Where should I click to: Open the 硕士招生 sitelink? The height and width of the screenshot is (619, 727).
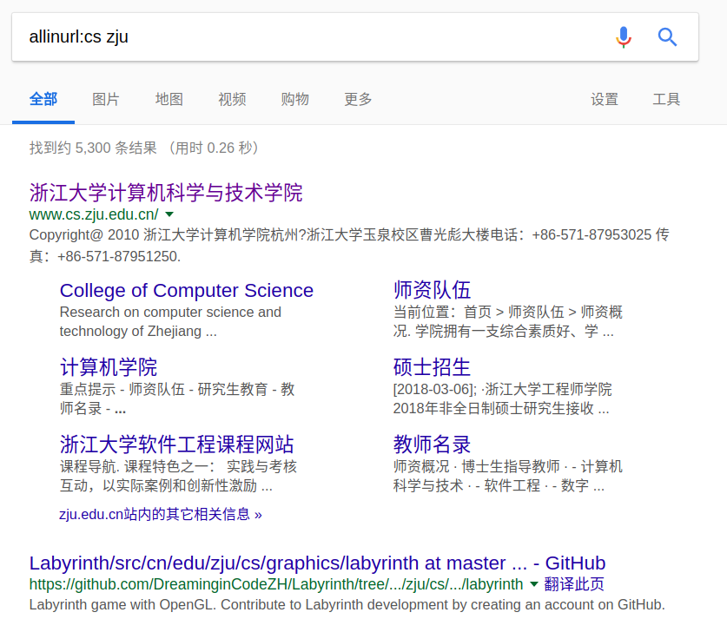point(432,367)
